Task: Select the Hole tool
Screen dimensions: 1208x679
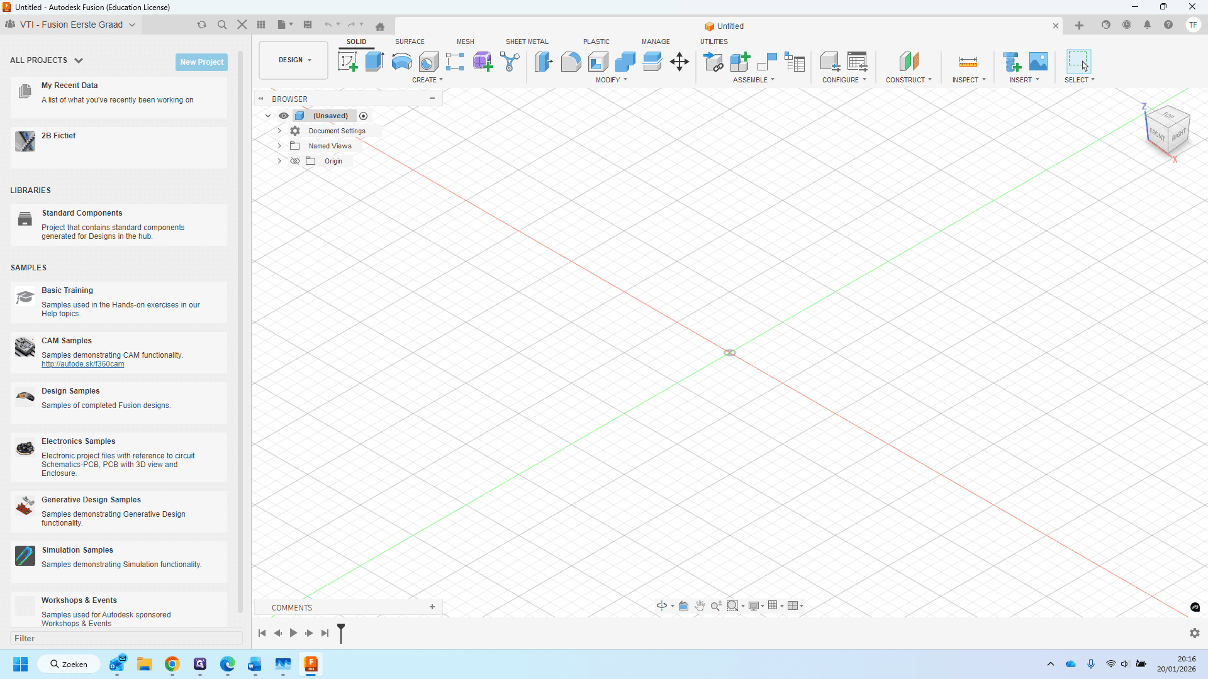Action: [428, 62]
